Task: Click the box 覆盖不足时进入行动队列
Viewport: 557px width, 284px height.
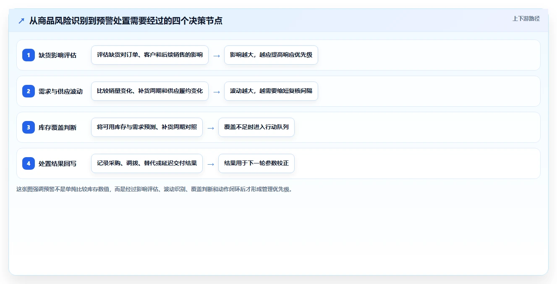Action: 256,127
